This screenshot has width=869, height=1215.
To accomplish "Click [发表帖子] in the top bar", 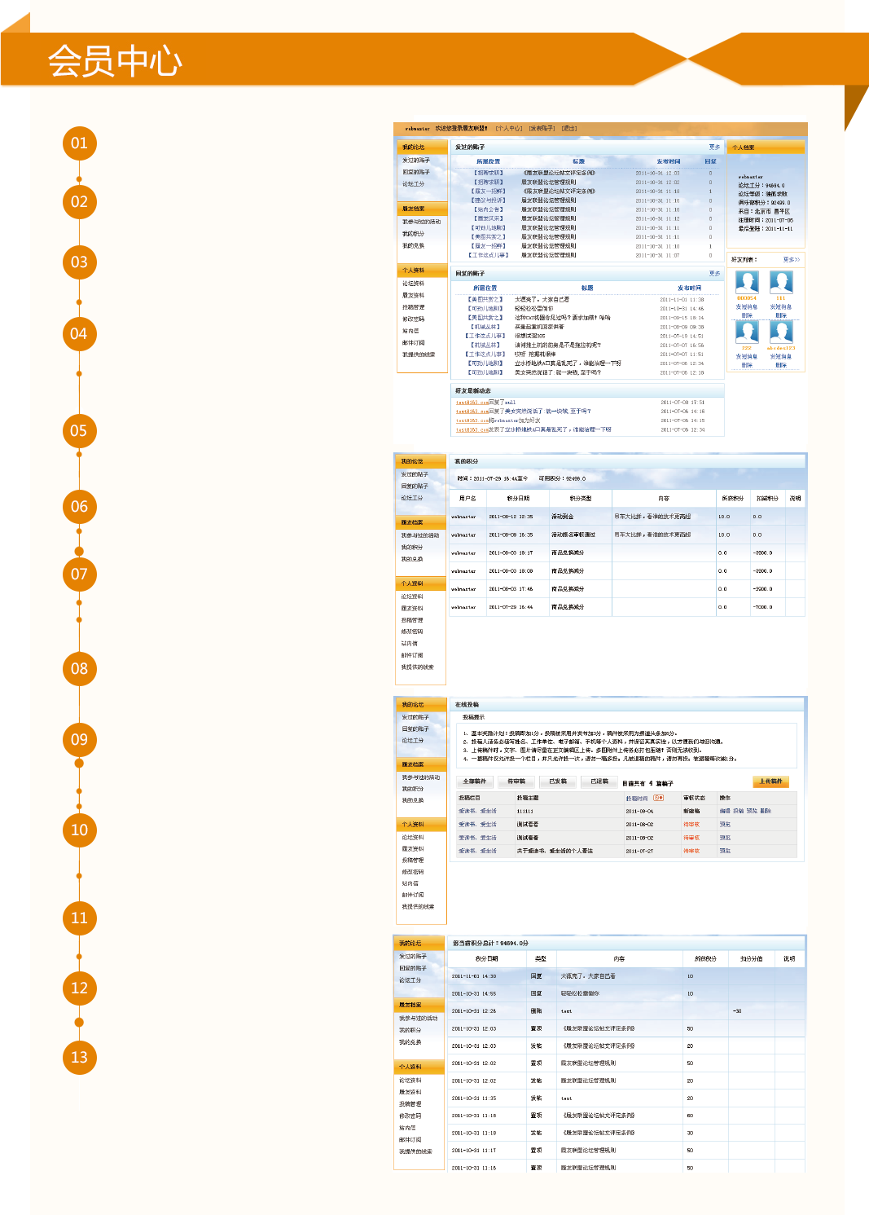I will click(542, 129).
